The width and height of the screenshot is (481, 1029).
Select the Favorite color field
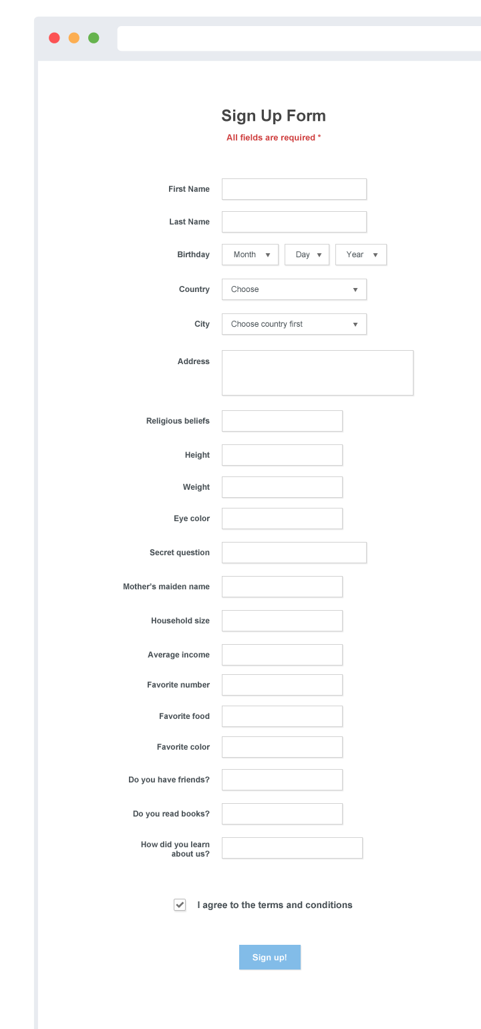tap(282, 747)
